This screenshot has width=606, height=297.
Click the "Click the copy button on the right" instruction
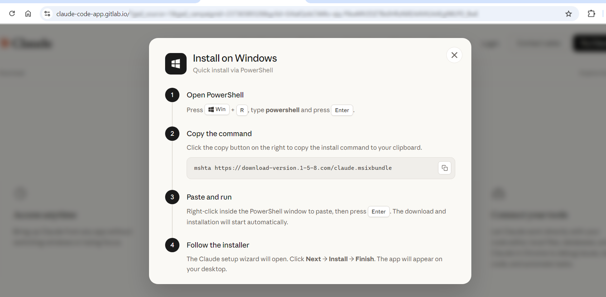(x=304, y=148)
